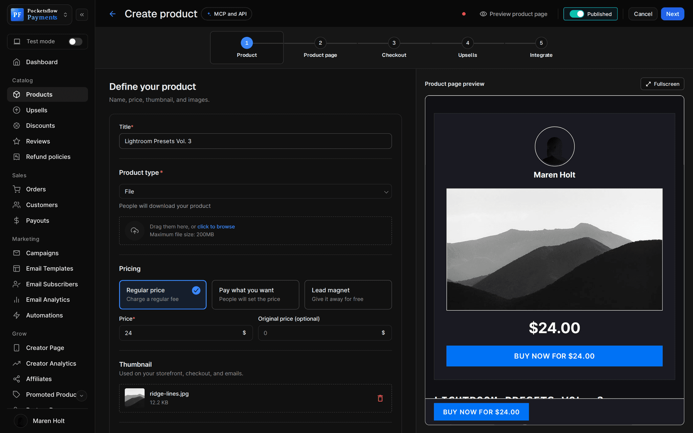
Task: Click the Original price input field
Action: point(325,333)
